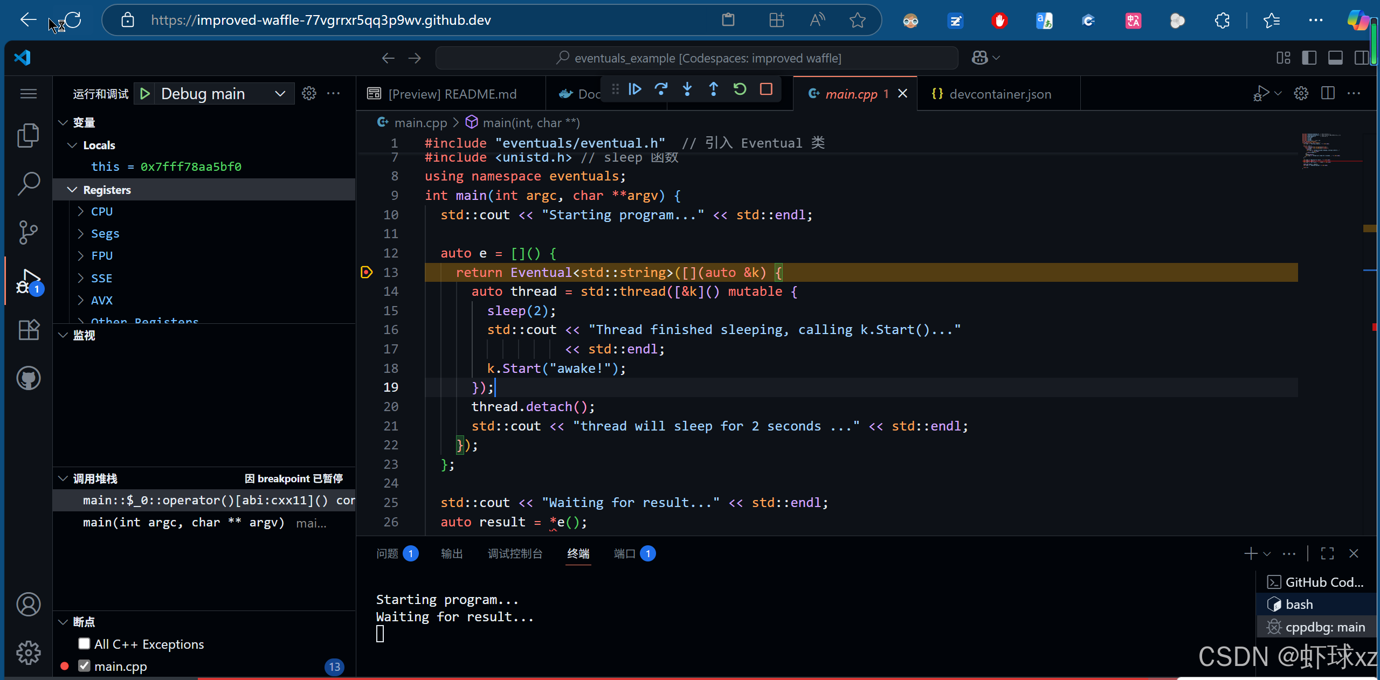1380x680 pixels.
Task: Expand the AVX registers
Action: coord(81,300)
